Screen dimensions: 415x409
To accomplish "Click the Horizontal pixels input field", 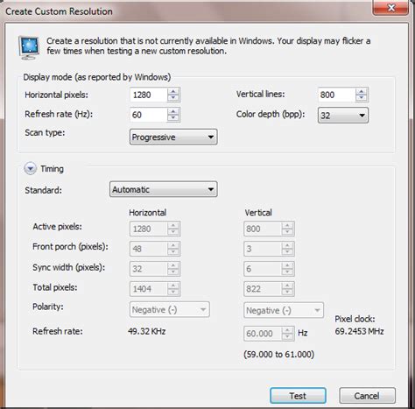I will [149, 95].
